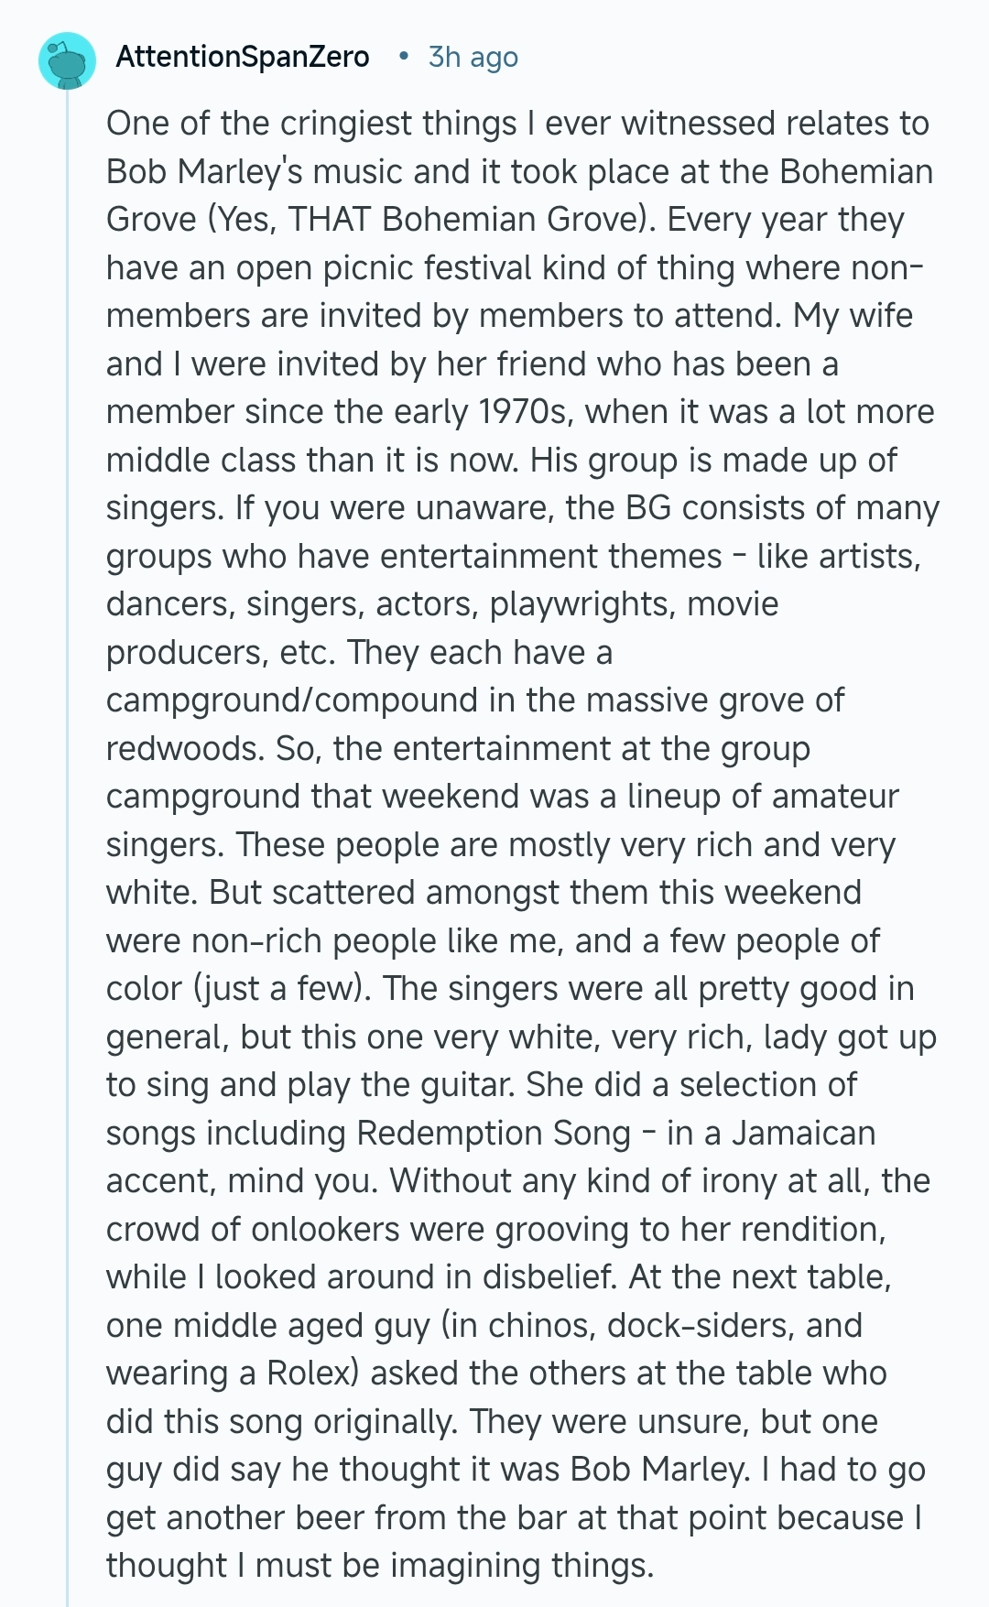Image resolution: width=989 pixels, height=1607 pixels.
Task: Open the AttentionSpanZero user profile
Action: [243, 57]
